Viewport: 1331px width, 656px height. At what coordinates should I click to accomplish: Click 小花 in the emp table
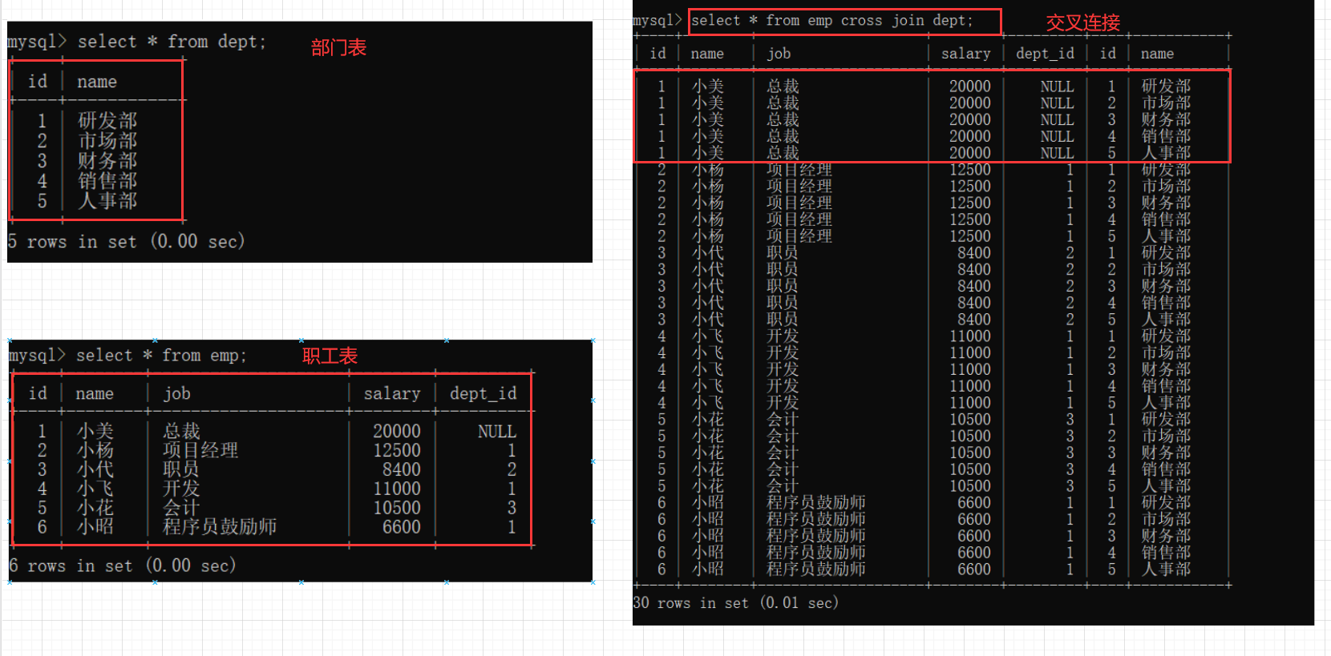(95, 508)
